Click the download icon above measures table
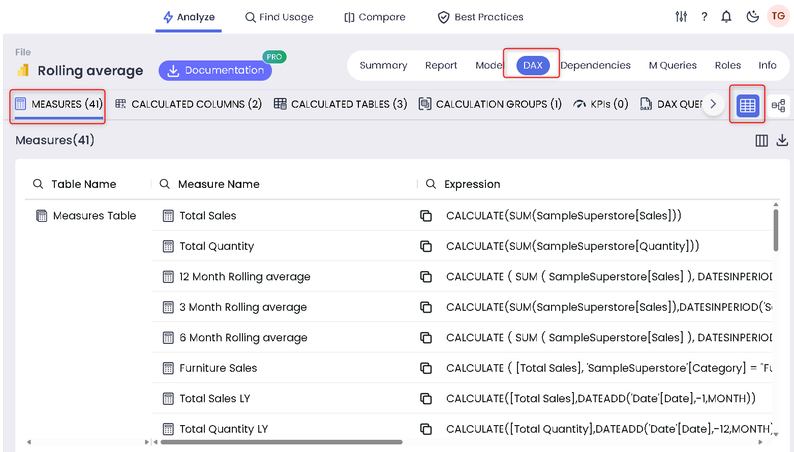Viewport: 794px width, 452px height. click(x=782, y=140)
